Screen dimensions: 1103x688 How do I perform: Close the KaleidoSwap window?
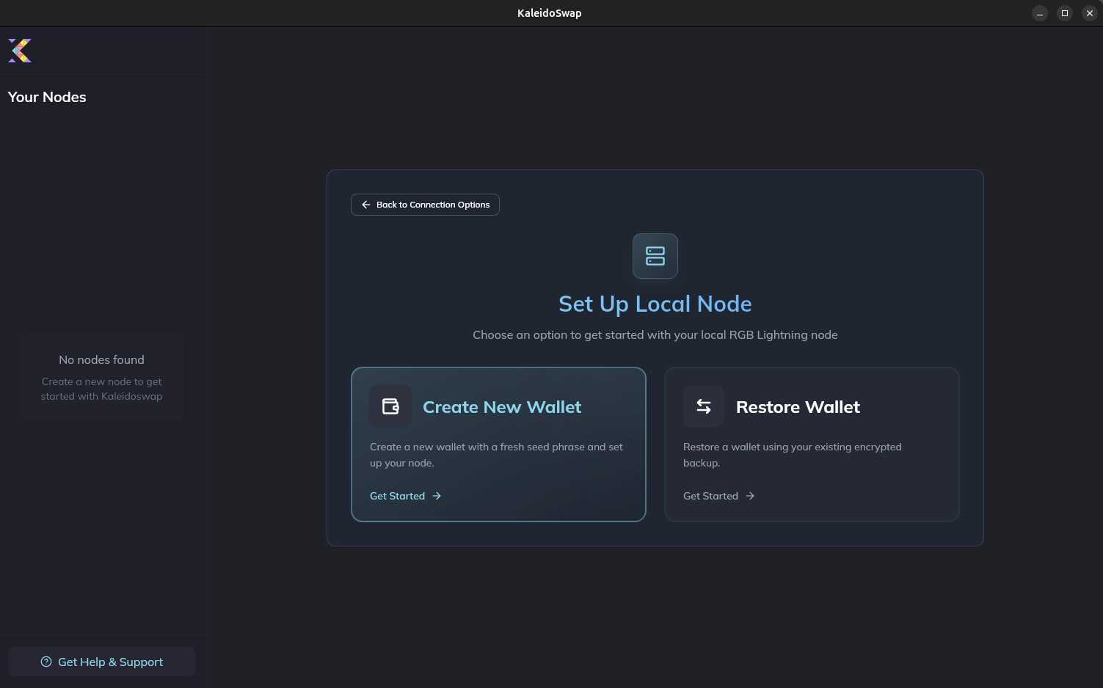coord(1090,13)
